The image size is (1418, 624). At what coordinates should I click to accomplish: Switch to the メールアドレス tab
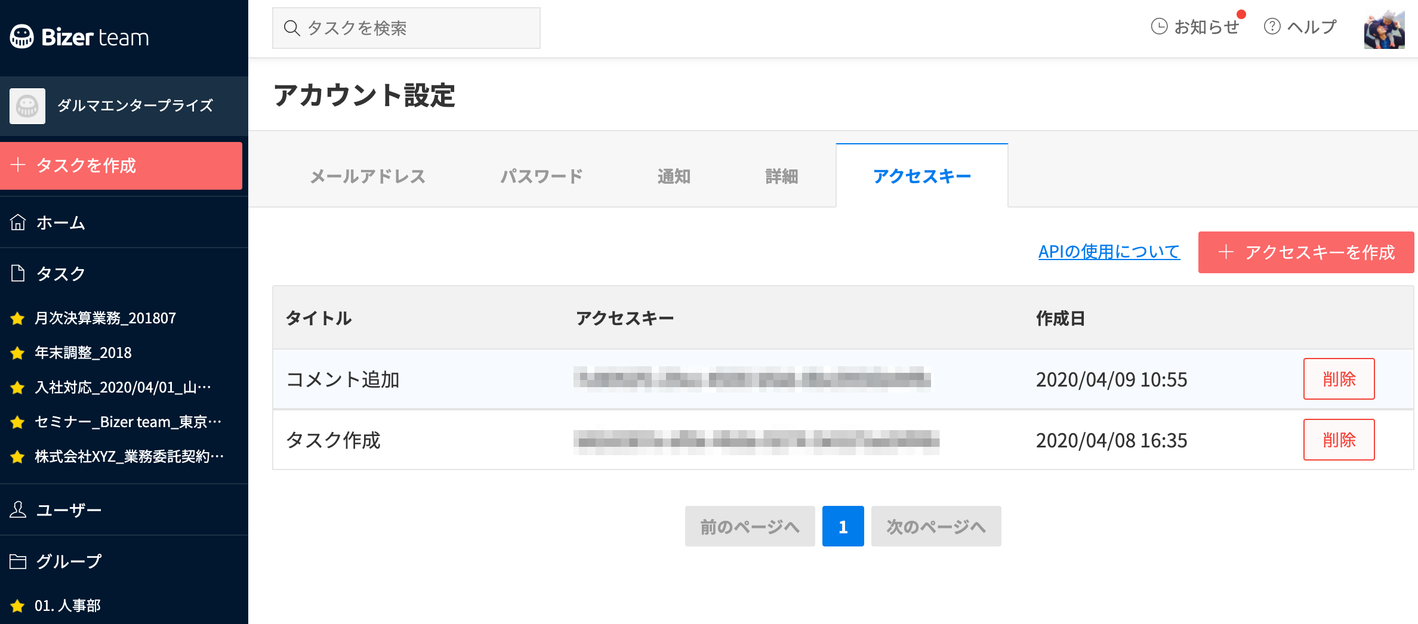coord(368,176)
